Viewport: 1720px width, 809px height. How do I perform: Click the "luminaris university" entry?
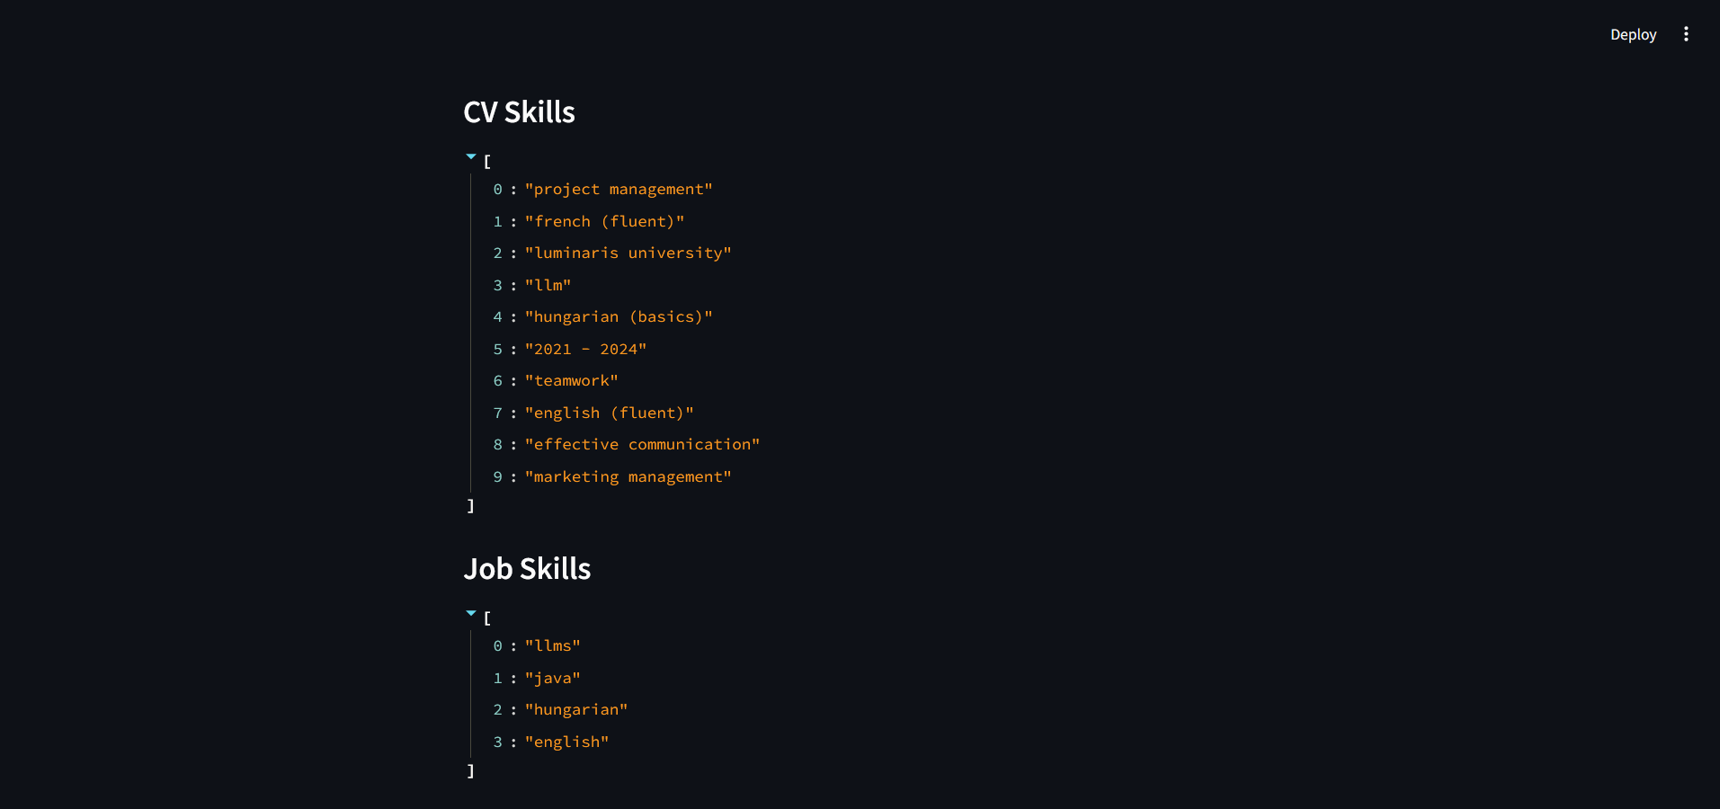628,253
